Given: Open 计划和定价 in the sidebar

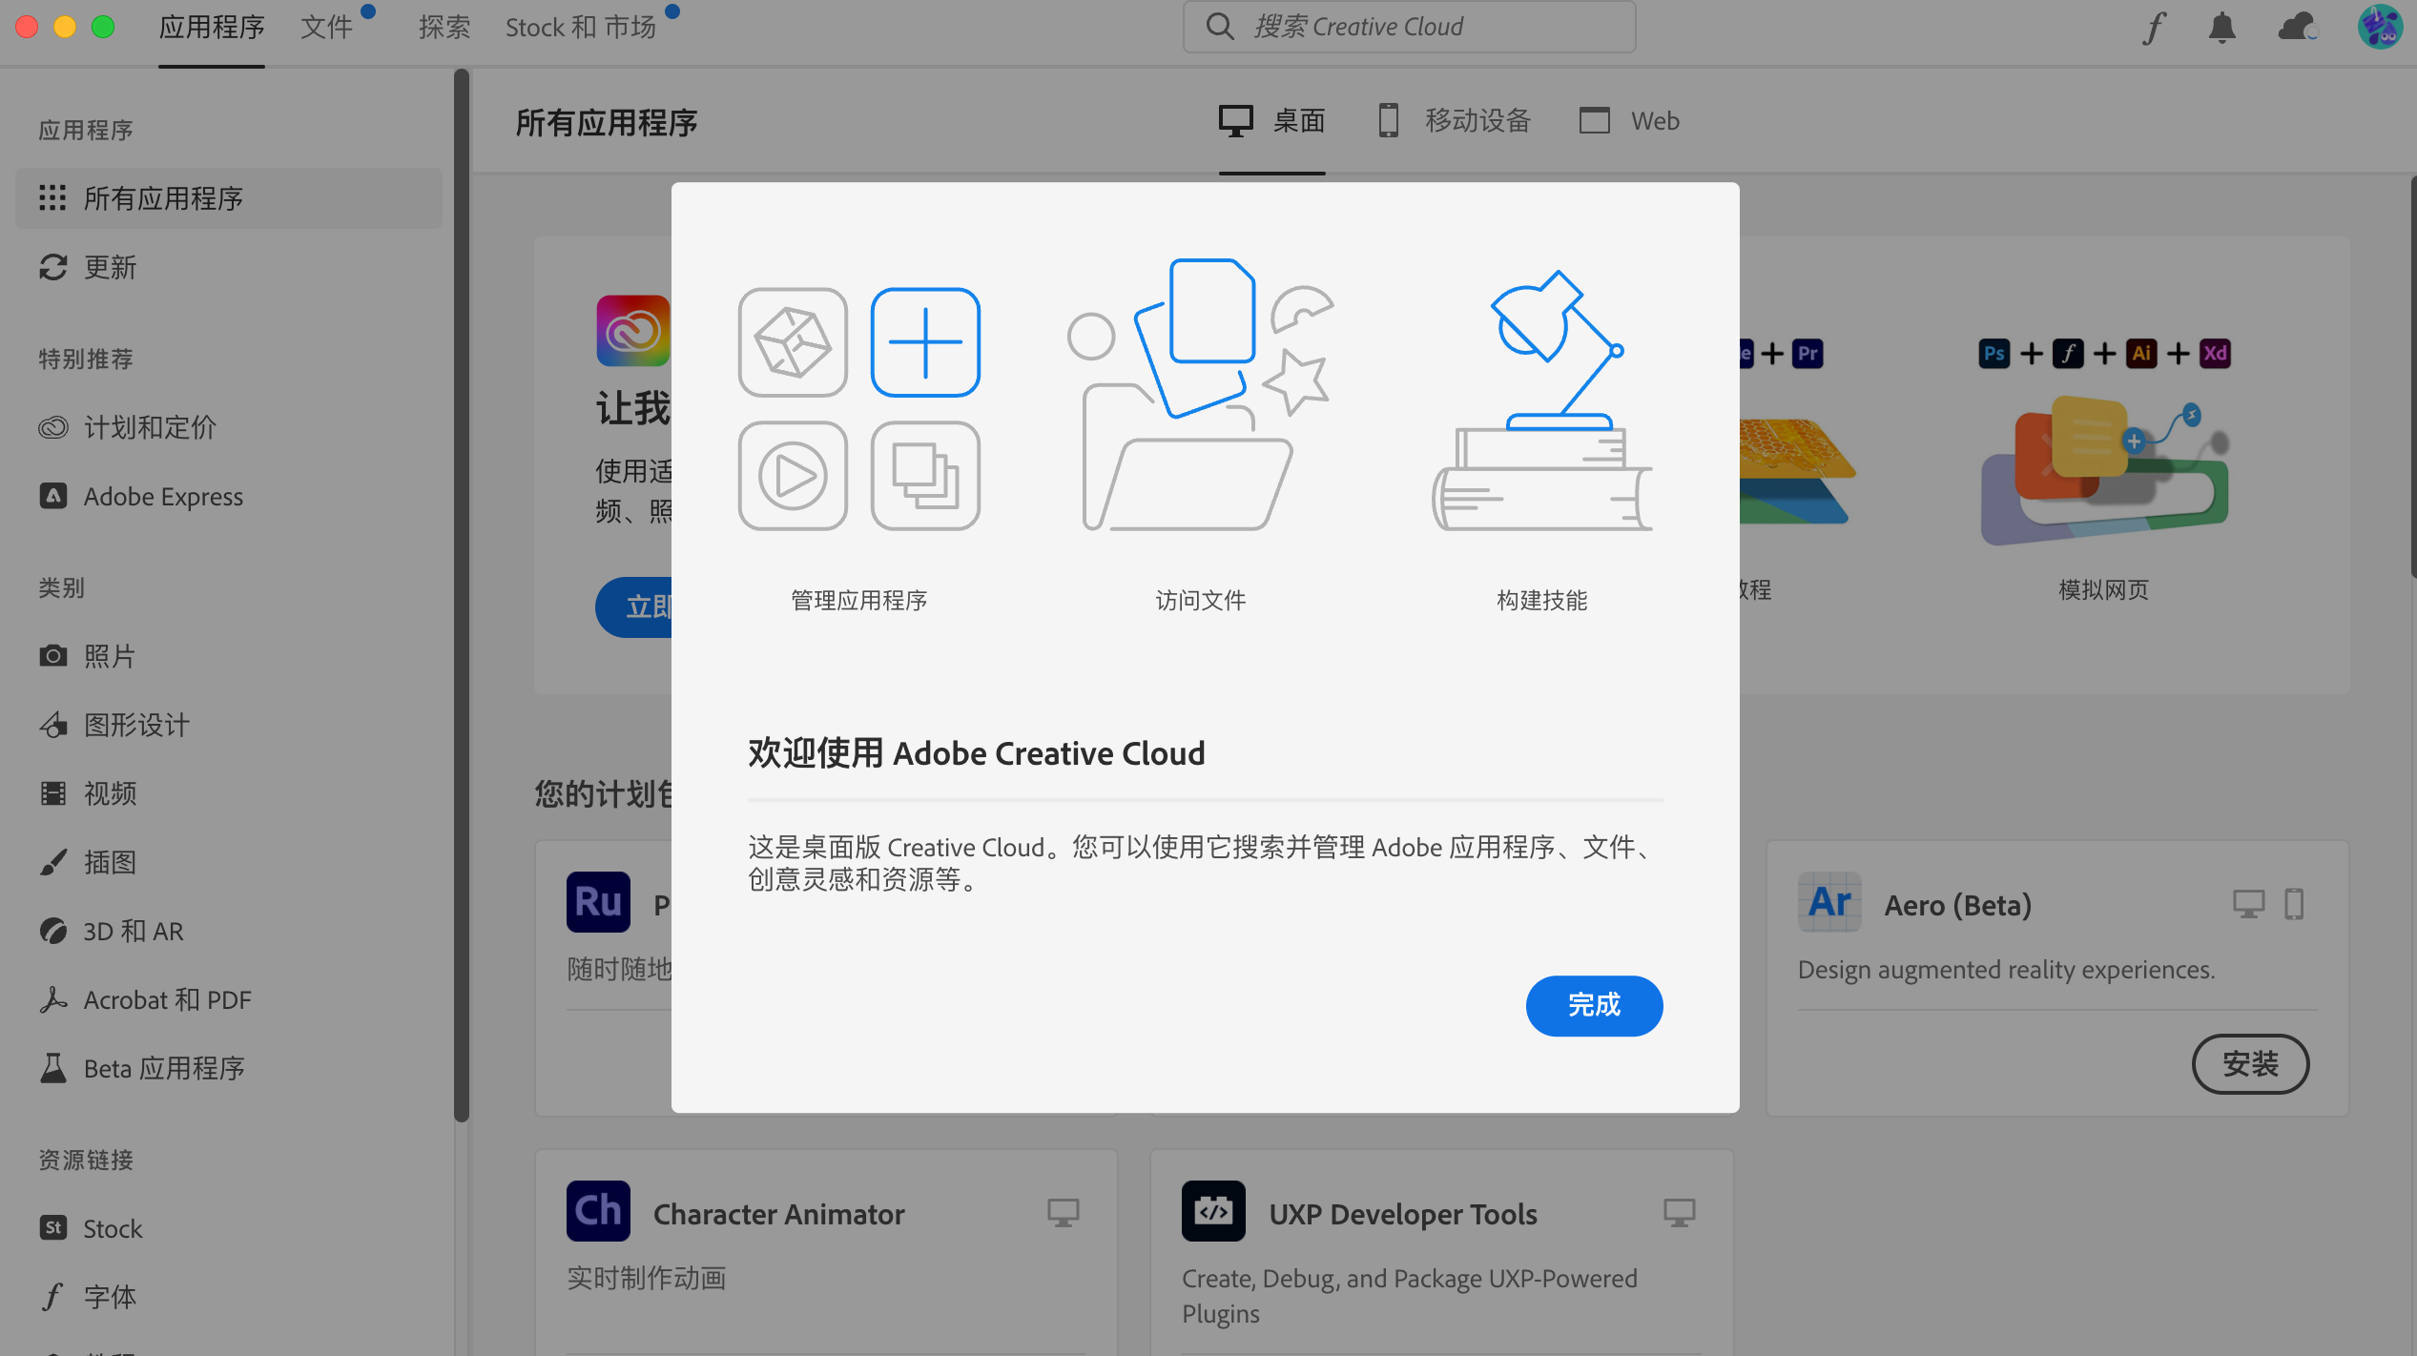Looking at the screenshot, I should coord(229,427).
